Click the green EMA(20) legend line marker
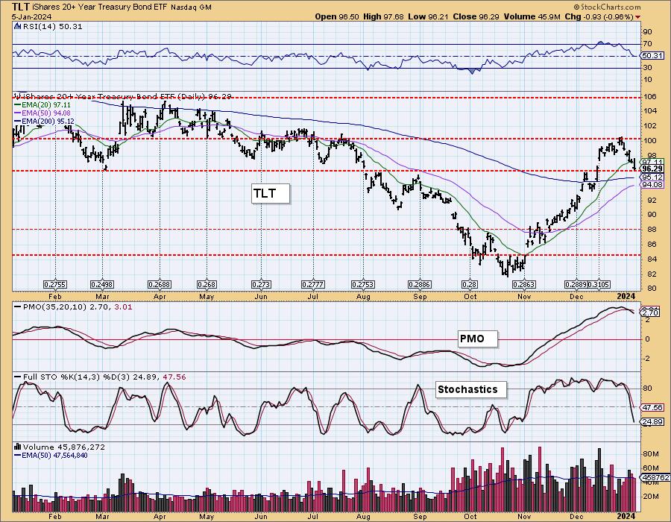 [18, 105]
